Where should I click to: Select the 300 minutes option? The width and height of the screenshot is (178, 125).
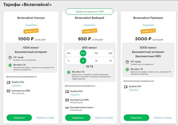pyautogui.click(x=69, y=53)
